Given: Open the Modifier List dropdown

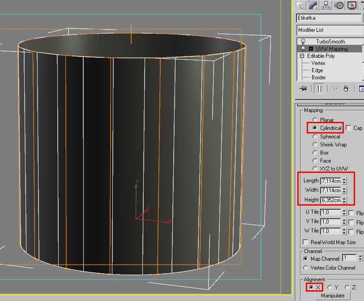Looking at the screenshot, I should click(330, 30).
